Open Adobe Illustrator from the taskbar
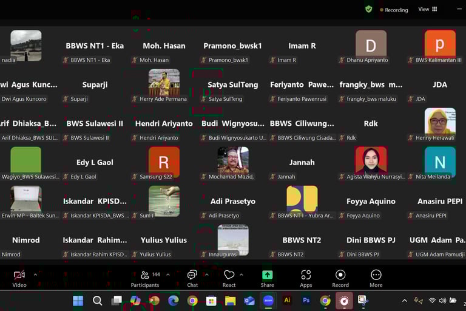Screen dimensions: 466x311 point(287,300)
